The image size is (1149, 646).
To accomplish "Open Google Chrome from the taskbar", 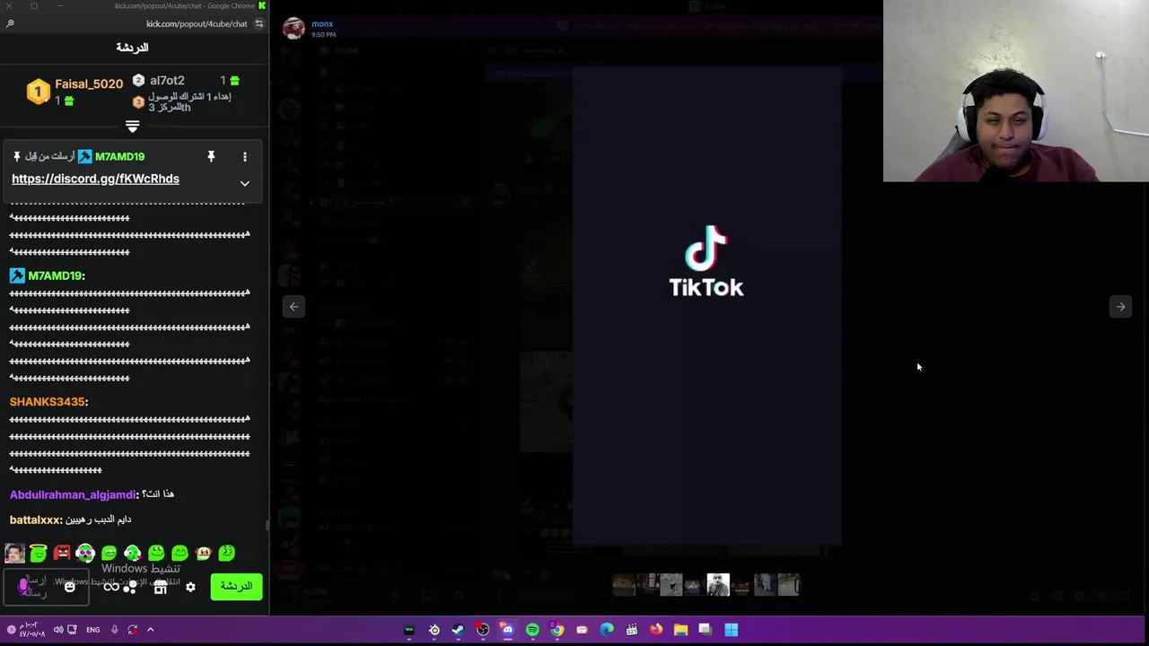I will [557, 630].
